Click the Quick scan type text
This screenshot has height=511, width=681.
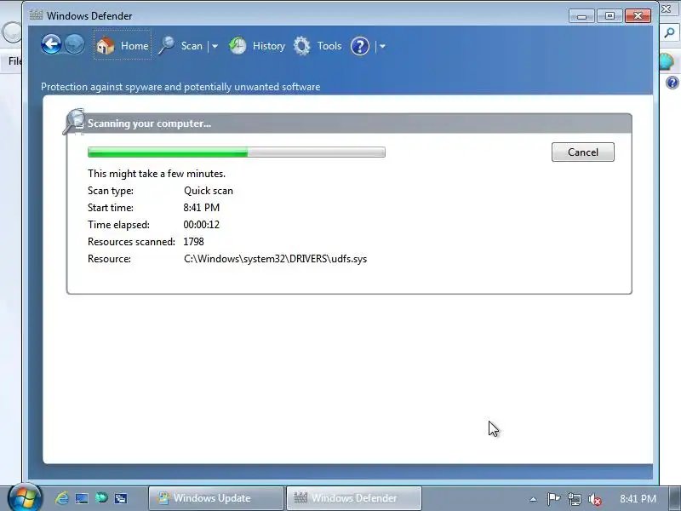tap(209, 191)
